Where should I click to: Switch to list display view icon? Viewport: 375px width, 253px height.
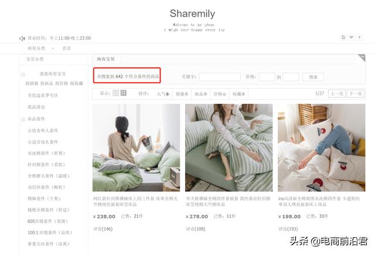pyautogui.click(x=116, y=93)
